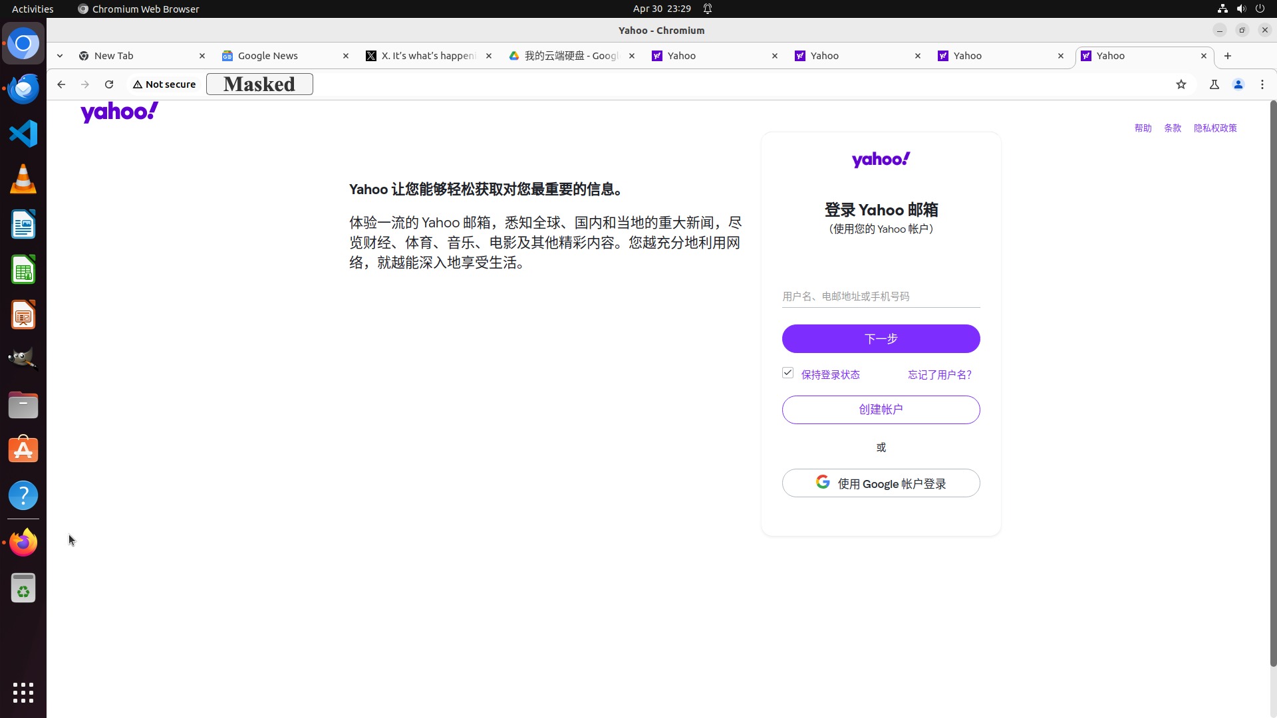The height and width of the screenshot is (718, 1277).
Task: Click Yahoo logo in login card
Action: (881, 160)
